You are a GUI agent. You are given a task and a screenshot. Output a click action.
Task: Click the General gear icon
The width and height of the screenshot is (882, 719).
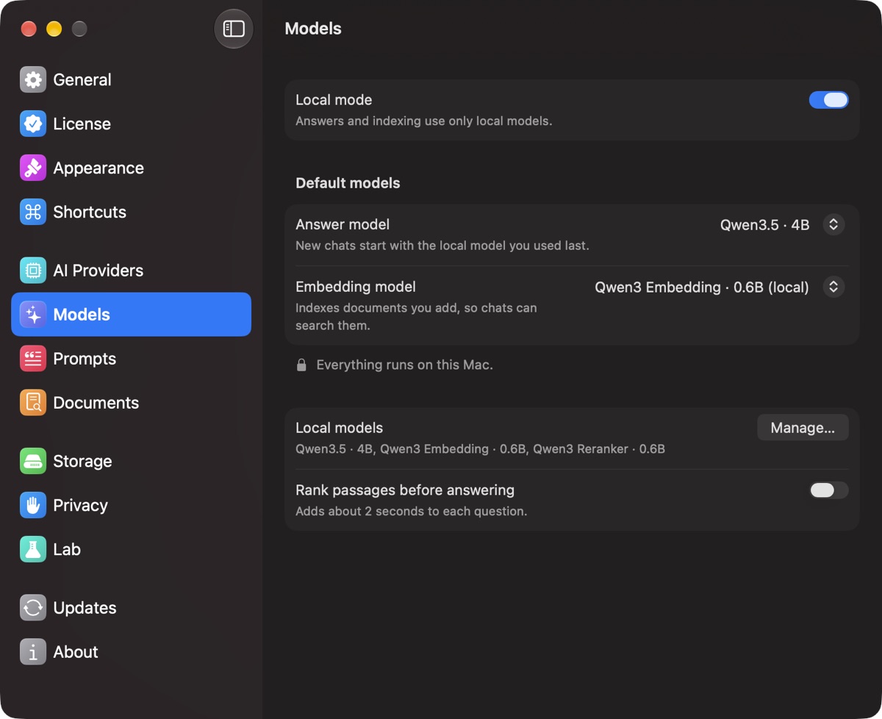[33, 80]
